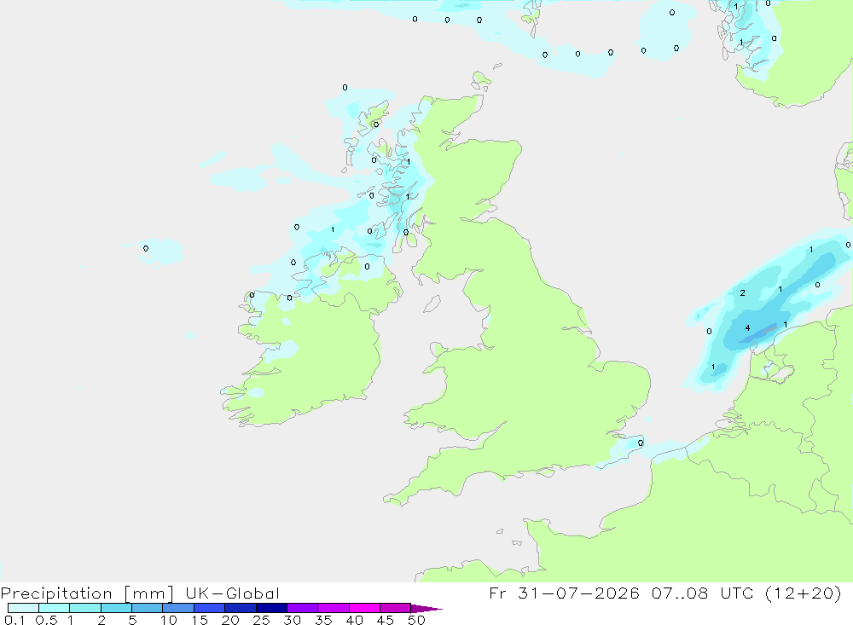Click the 30–35 mm purple legend swatch
The width and height of the screenshot is (853, 625).
(x=302, y=608)
